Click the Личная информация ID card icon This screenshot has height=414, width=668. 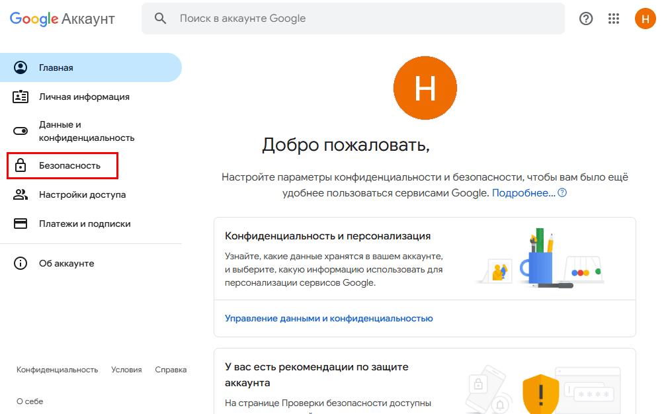coord(21,97)
